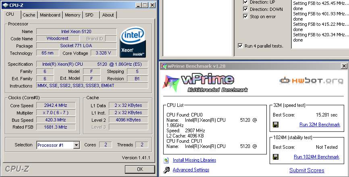Click the L1 Data value 2 x 32 KBytes

click(x=128, y=105)
